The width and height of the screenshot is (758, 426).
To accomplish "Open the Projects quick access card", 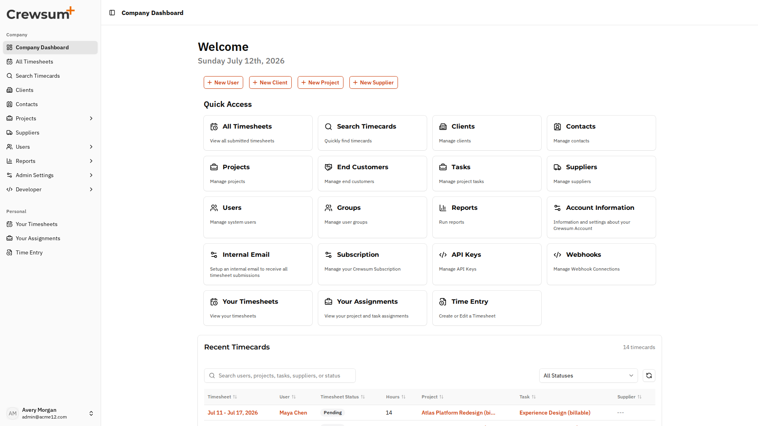I will pyautogui.click(x=258, y=174).
